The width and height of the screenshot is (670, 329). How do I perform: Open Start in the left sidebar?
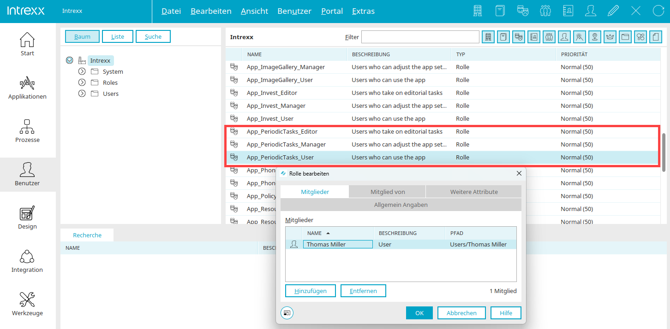27,44
